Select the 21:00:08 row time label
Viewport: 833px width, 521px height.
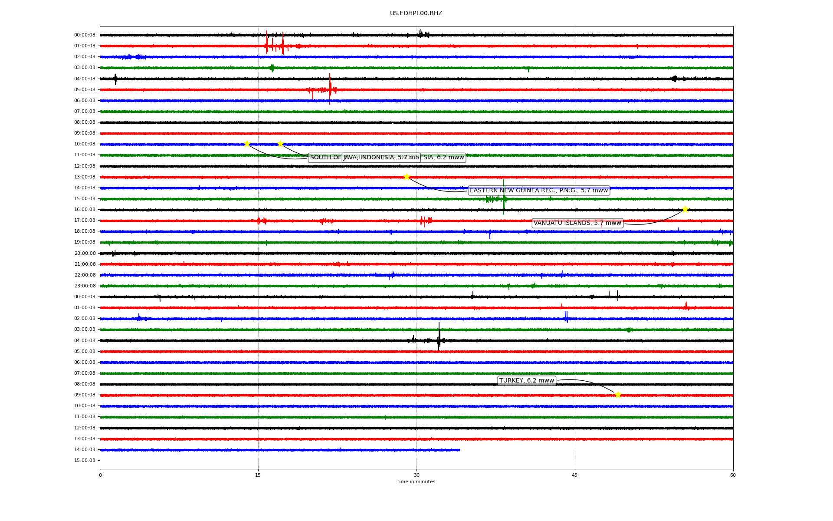point(85,264)
